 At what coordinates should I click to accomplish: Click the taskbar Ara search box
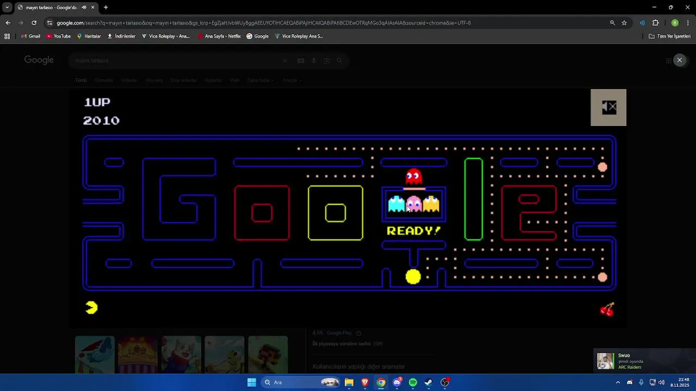coord(301,382)
